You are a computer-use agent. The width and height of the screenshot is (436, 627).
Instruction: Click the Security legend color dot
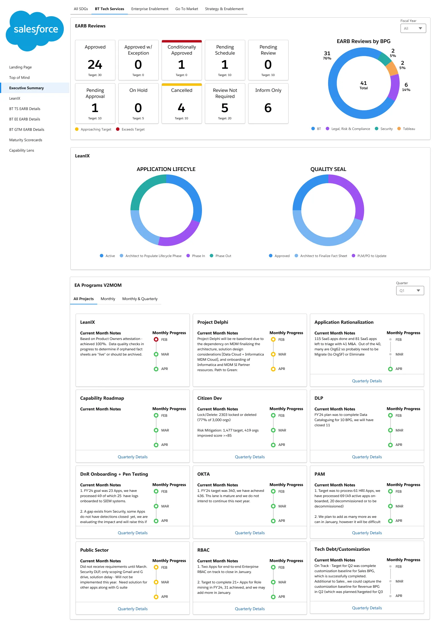tap(377, 129)
